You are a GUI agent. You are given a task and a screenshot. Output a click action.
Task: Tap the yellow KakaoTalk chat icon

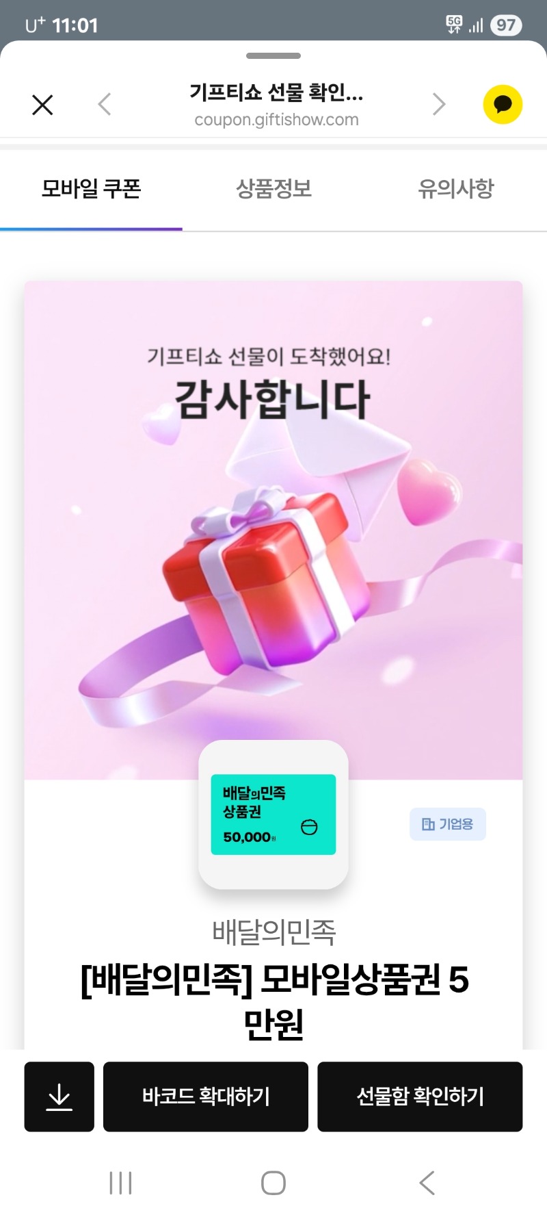click(x=503, y=105)
